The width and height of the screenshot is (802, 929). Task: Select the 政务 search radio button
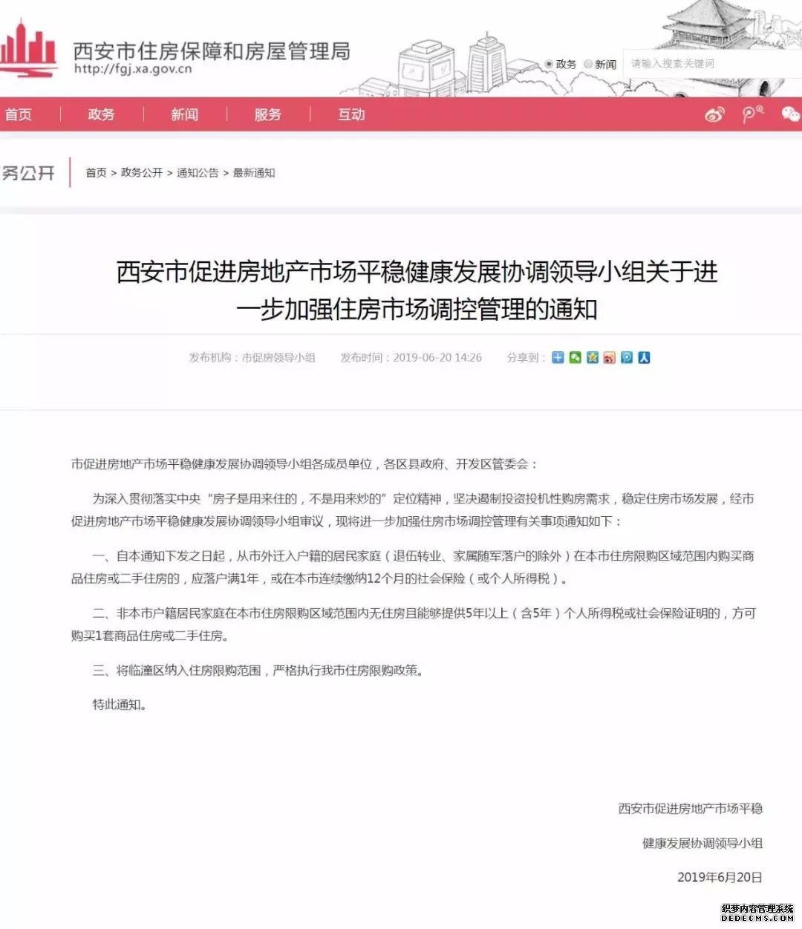click(x=549, y=64)
